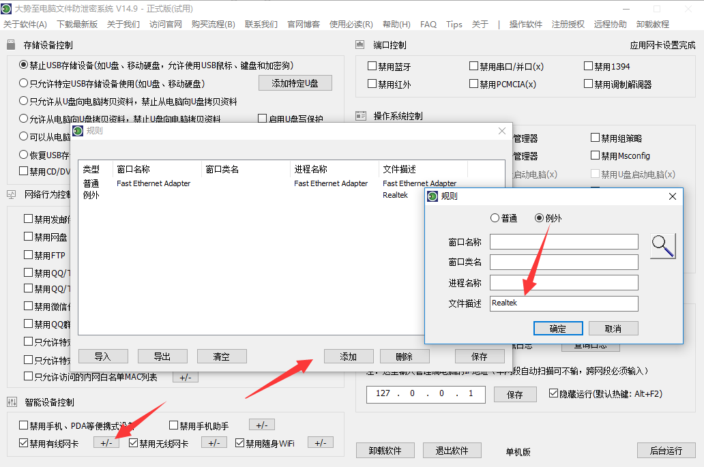The width and height of the screenshot is (704, 467).
Task: Open the +/- list beside MAC whitelist
Action: click(x=186, y=377)
